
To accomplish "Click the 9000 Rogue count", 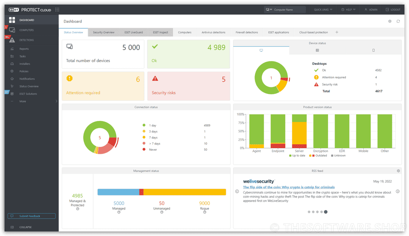I will pos(204,203).
